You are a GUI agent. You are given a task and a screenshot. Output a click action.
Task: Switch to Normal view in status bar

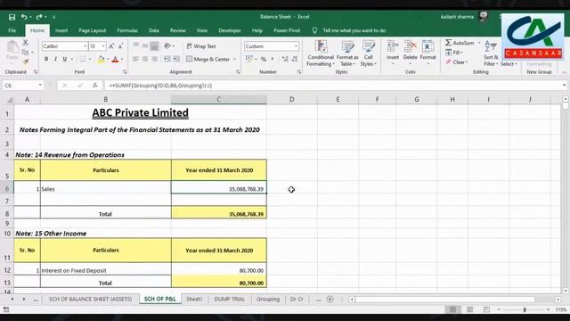pyautogui.click(x=452, y=309)
